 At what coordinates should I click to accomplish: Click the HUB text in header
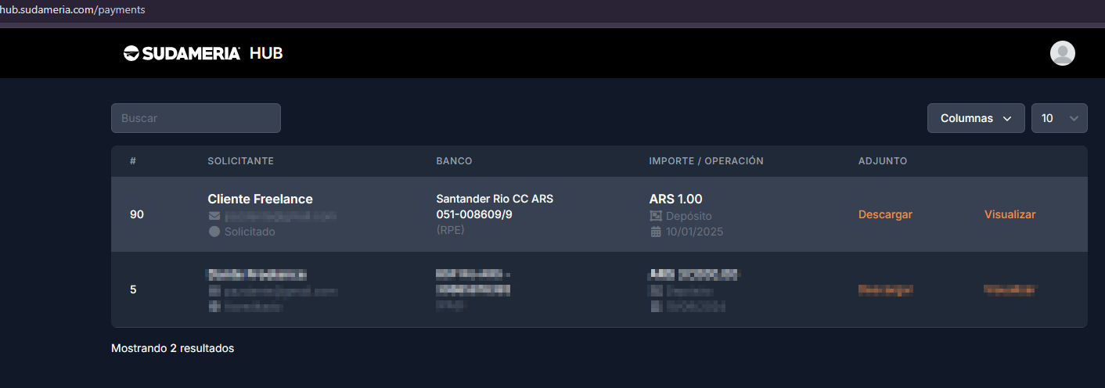(266, 53)
